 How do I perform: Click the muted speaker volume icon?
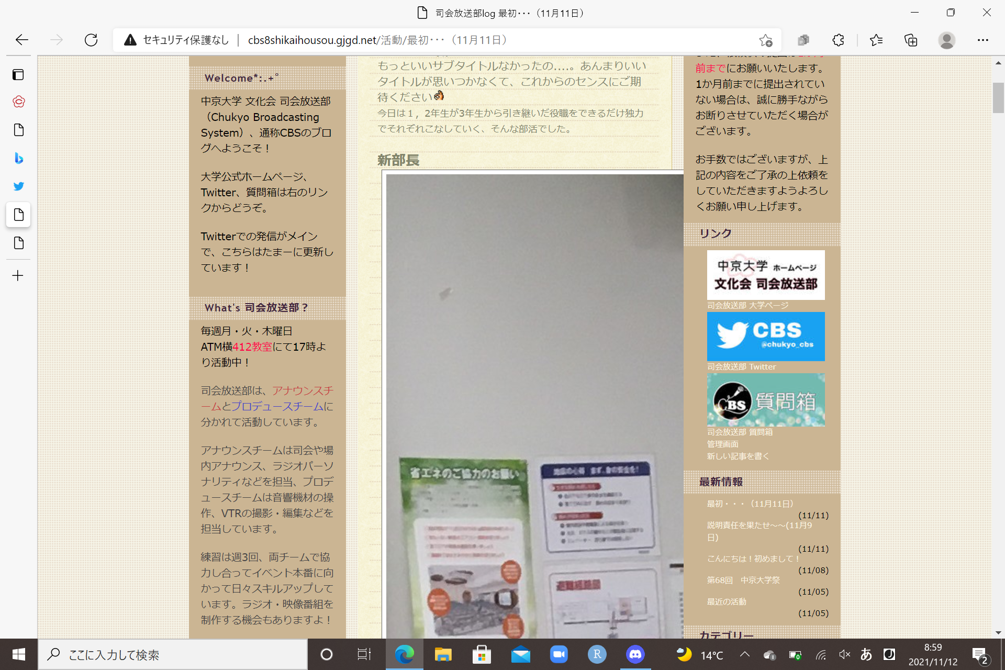pyautogui.click(x=844, y=654)
